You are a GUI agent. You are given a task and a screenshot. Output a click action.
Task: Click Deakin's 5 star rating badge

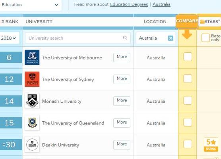(x=211, y=144)
